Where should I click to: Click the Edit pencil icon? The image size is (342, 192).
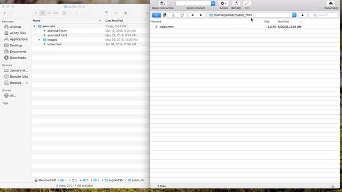tap(247, 3)
